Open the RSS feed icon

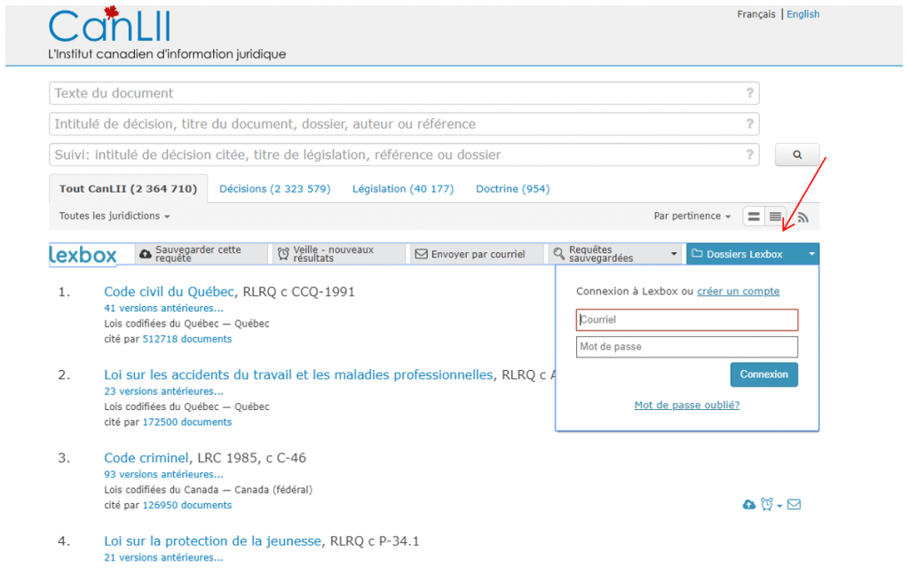(802, 217)
